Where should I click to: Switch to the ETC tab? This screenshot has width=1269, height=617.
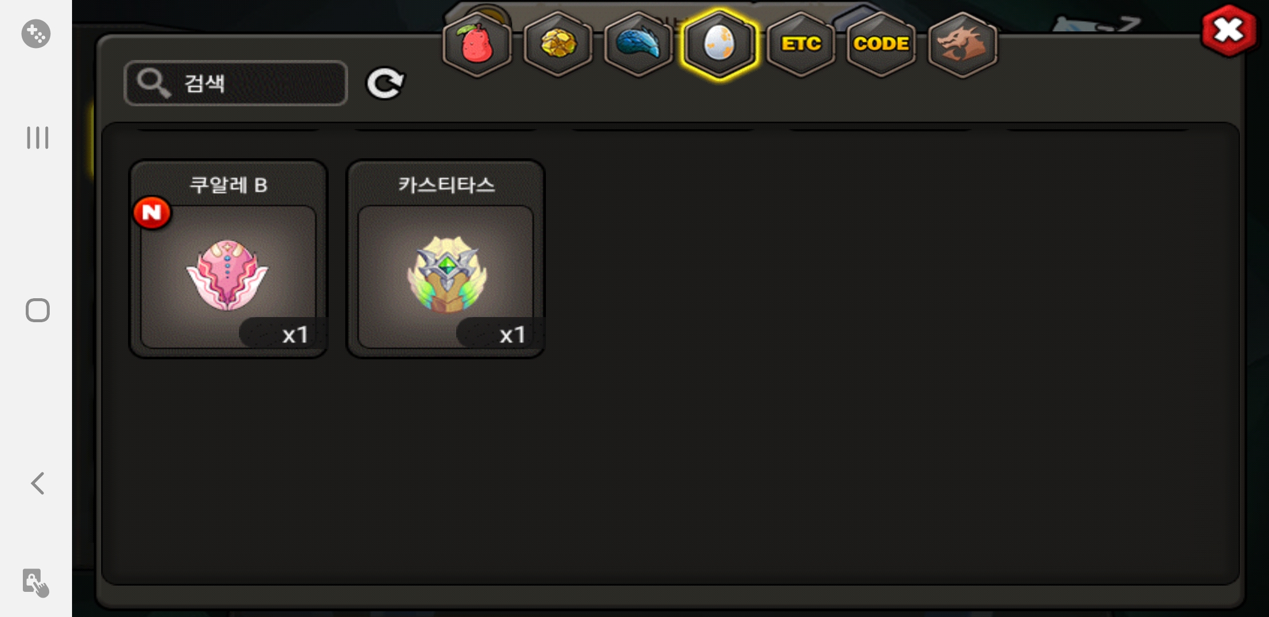801,44
